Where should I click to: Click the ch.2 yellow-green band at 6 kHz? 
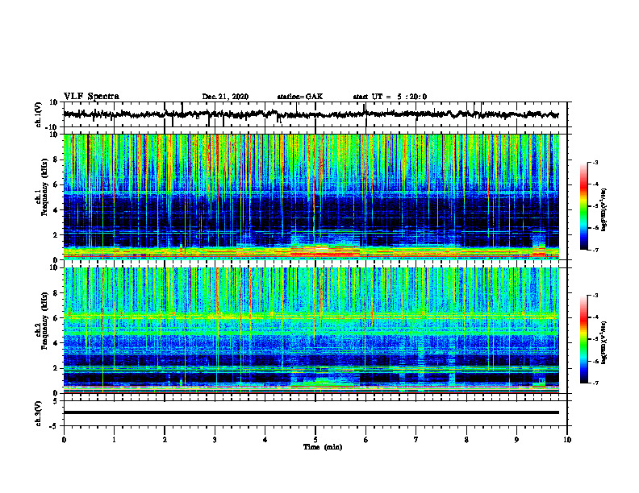(x=311, y=316)
